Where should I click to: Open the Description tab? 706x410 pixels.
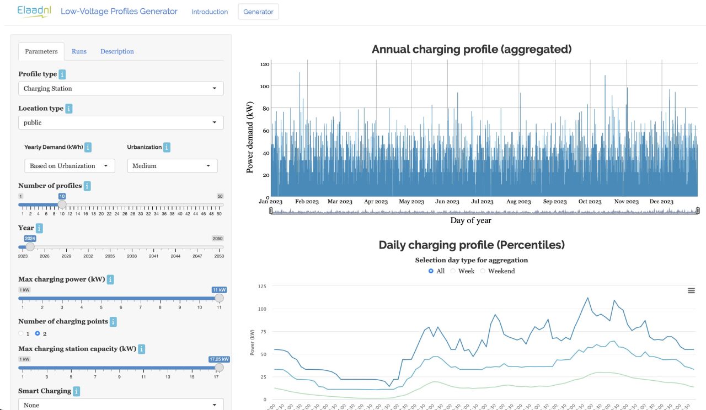click(117, 51)
